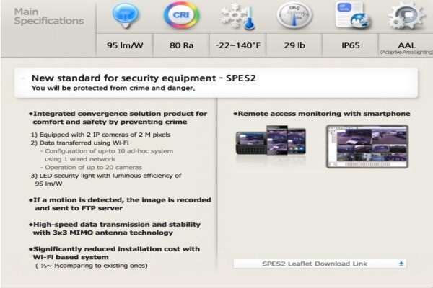The image size is (433, 288).
Task: Click 'Remote access monitoring with smartphone' heading
Action: pos(322,114)
